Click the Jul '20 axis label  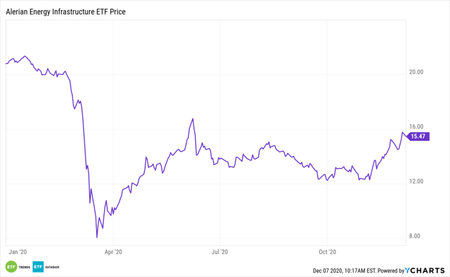pyautogui.click(x=221, y=252)
